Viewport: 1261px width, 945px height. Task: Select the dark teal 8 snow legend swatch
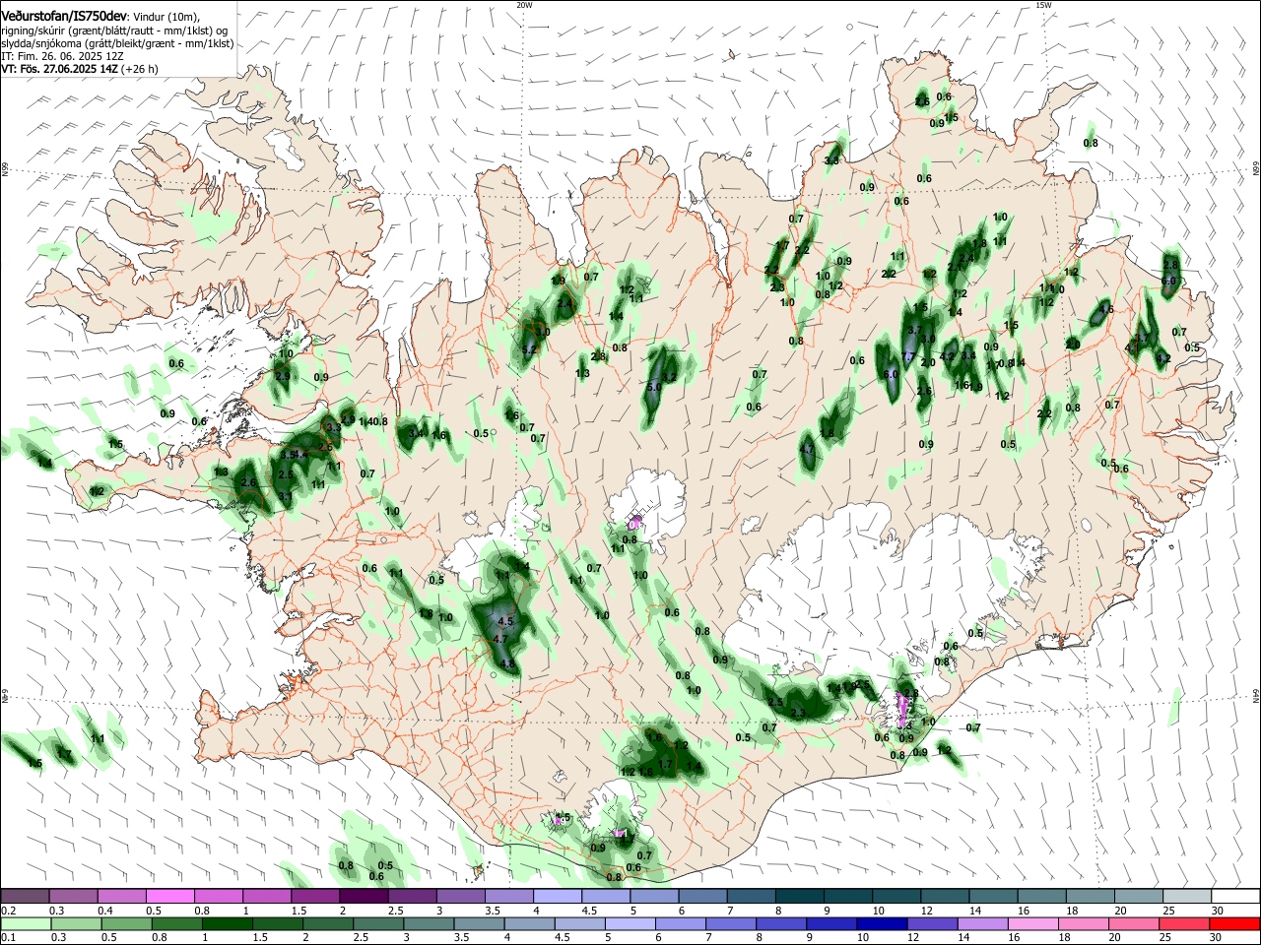pyautogui.click(x=799, y=897)
